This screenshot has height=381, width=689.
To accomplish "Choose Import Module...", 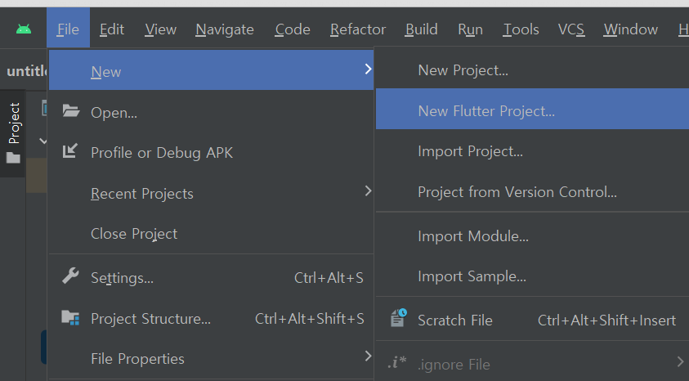I will [x=472, y=236].
